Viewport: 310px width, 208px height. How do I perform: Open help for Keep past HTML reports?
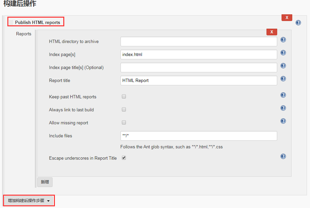(x=283, y=95)
